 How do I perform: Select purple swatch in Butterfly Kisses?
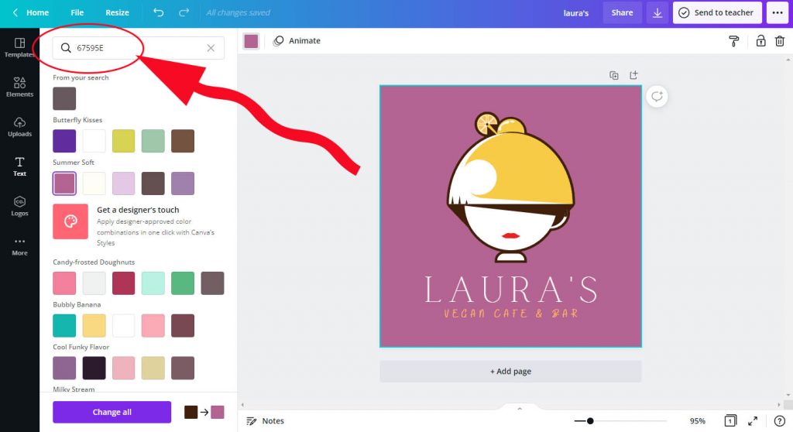[x=64, y=141]
